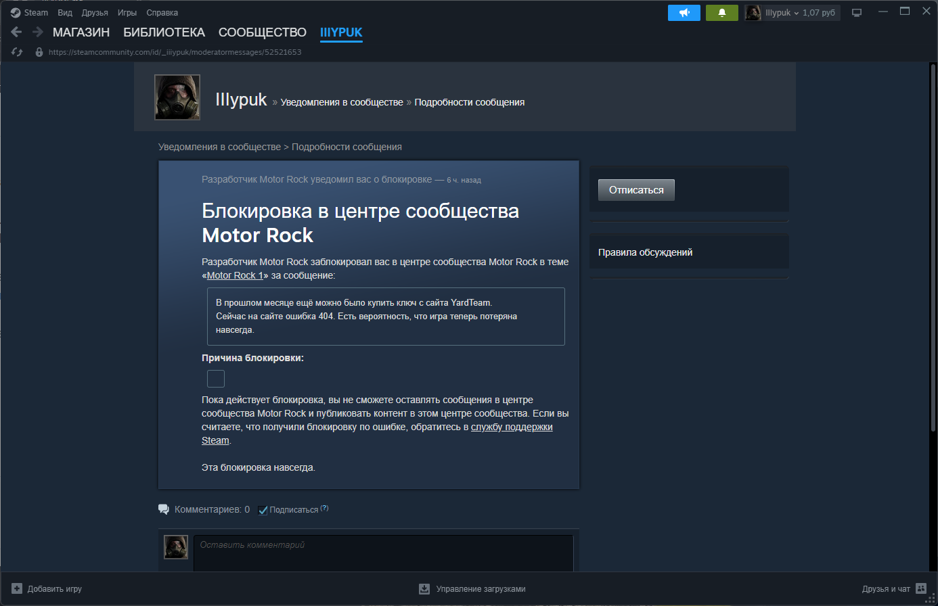Click the Add Game plus icon
938x606 pixels.
coord(17,588)
